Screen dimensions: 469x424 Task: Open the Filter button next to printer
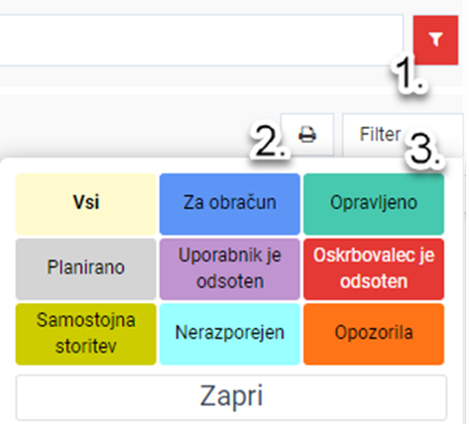tap(403, 135)
